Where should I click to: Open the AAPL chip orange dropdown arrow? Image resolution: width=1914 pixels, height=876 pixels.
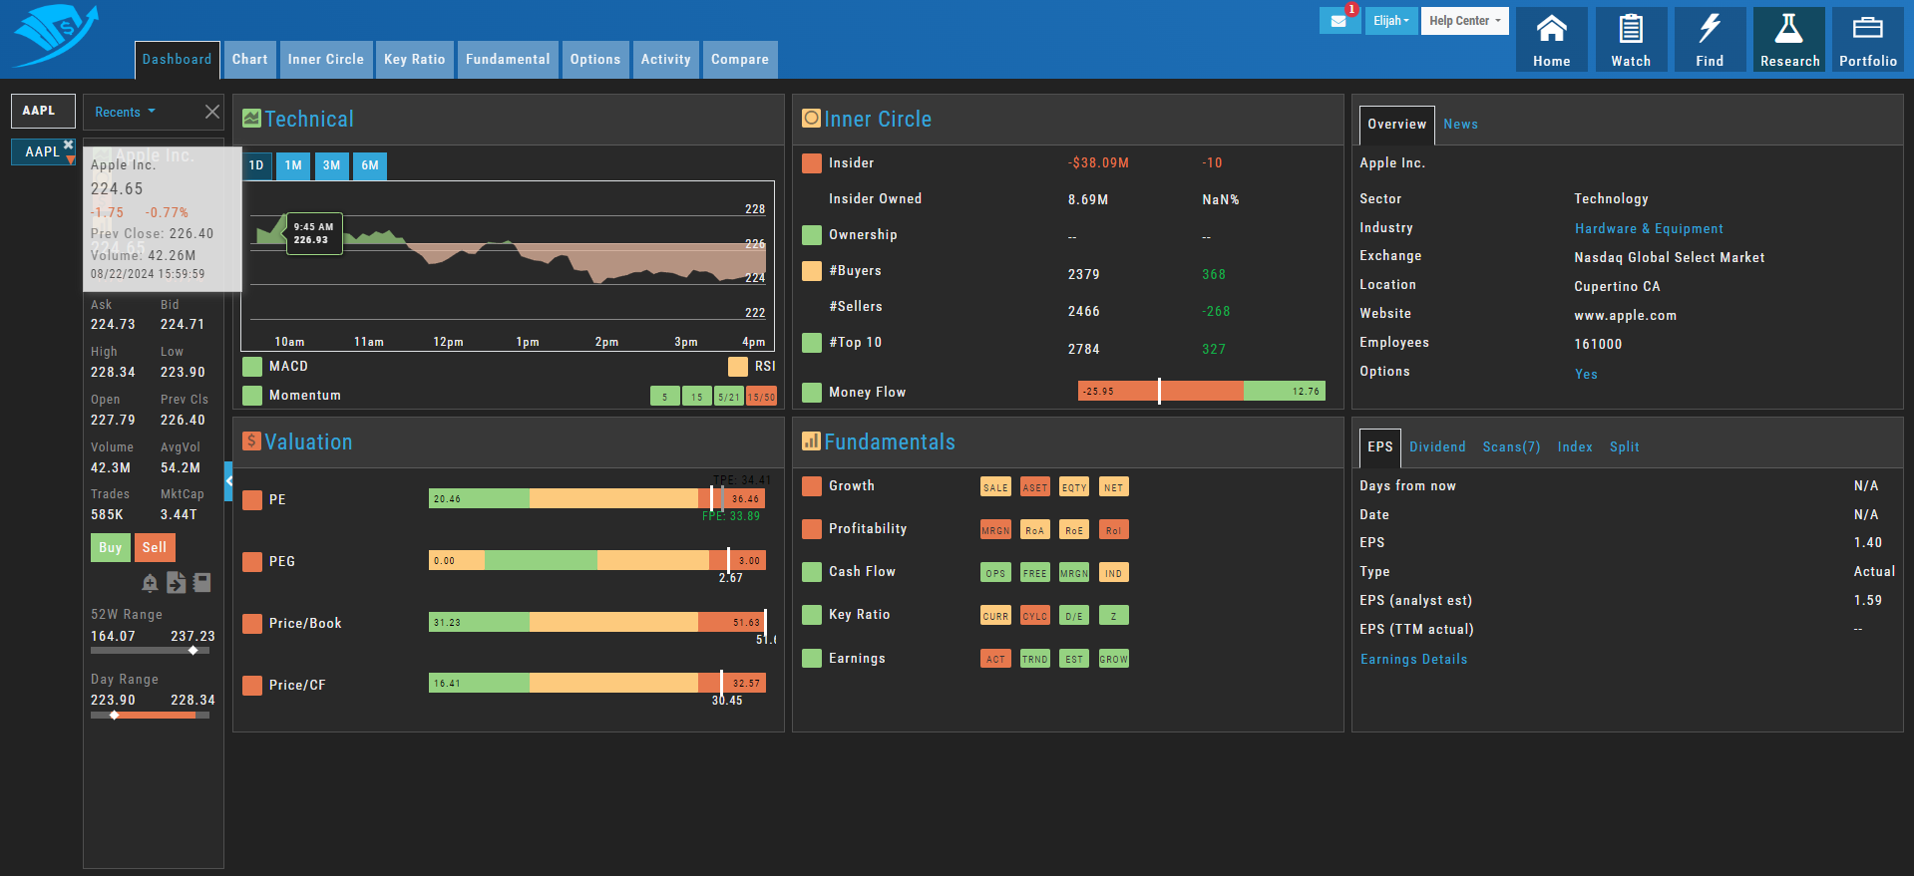[x=71, y=159]
